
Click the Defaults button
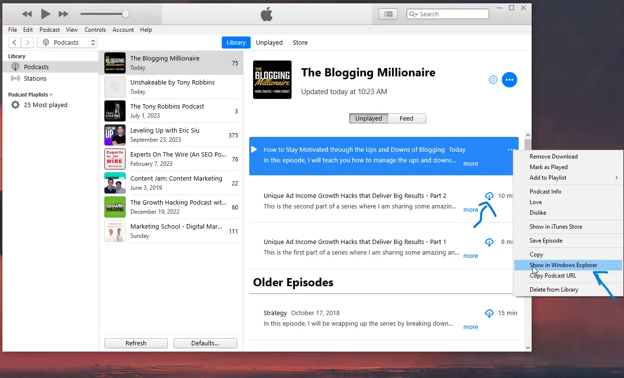pyautogui.click(x=205, y=343)
